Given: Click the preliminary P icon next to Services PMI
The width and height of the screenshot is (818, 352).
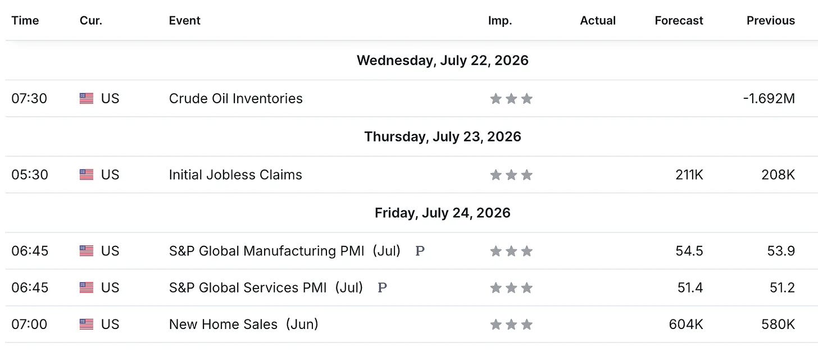Looking at the screenshot, I should coord(383,288).
